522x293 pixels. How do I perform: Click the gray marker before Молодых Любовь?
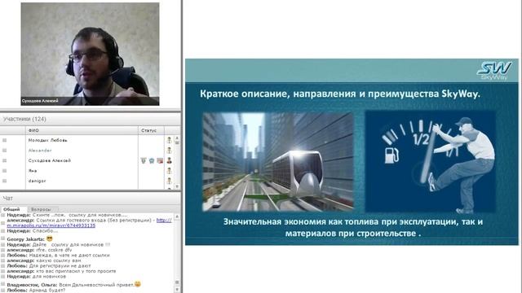pos(5,140)
